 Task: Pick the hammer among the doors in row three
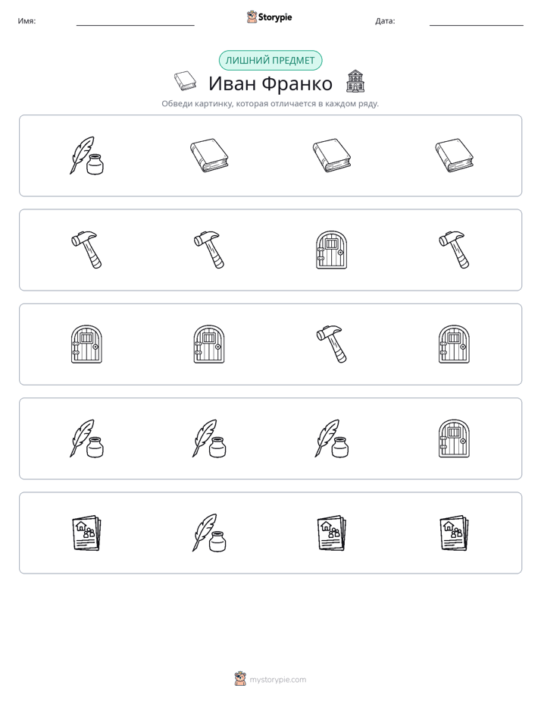(x=332, y=344)
